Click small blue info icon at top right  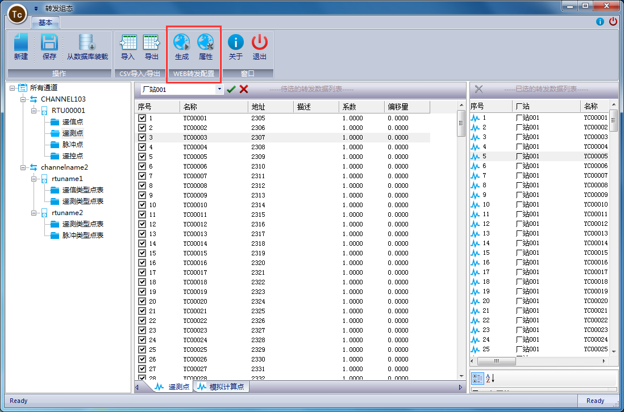pyautogui.click(x=600, y=22)
